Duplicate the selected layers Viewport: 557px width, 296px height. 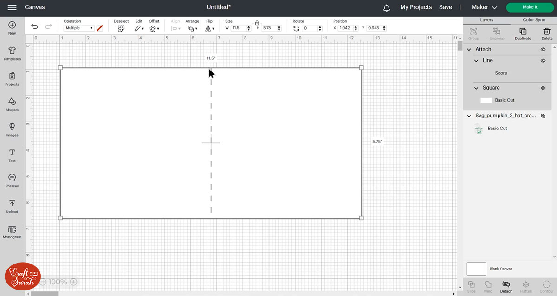[x=523, y=33]
